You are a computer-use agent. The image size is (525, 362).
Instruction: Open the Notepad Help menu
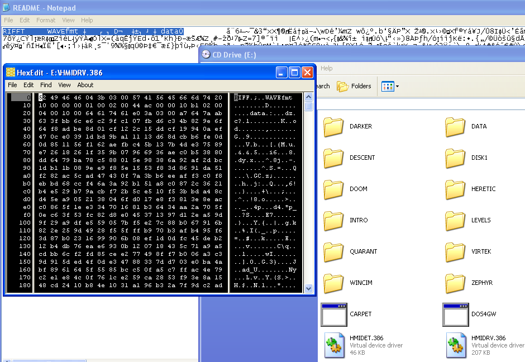87,20
